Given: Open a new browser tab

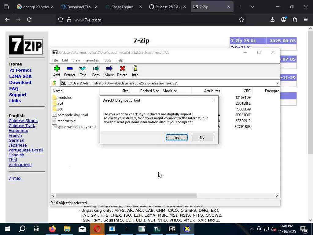Looking at the screenshot, I should pos(240,7).
